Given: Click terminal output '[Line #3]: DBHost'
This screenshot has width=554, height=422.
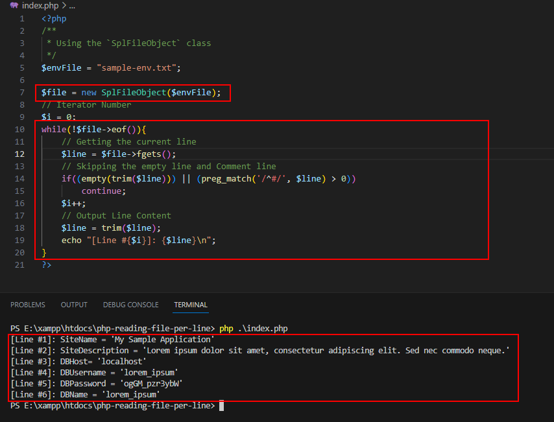Looking at the screenshot, I should [78, 362].
